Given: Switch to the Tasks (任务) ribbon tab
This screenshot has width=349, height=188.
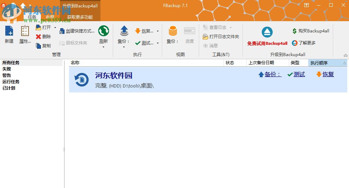Looking at the screenshot, I should [x=32, y=17].
